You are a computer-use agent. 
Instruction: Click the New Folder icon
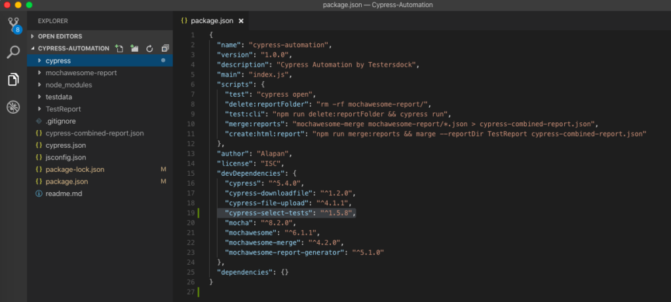click(134, 48)
